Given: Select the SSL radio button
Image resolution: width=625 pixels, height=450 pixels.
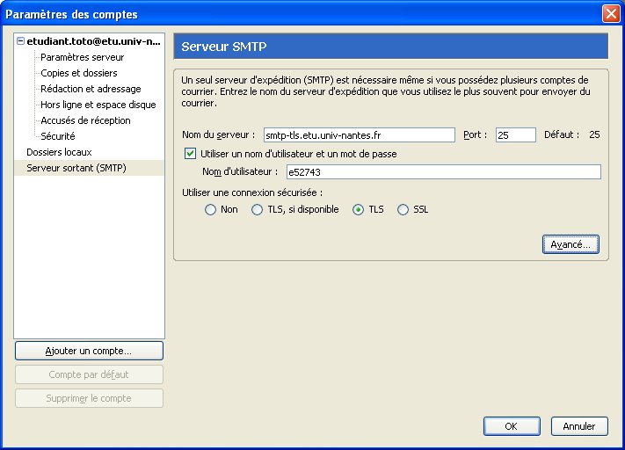Looking at the screenshot, I should (403, 210).
